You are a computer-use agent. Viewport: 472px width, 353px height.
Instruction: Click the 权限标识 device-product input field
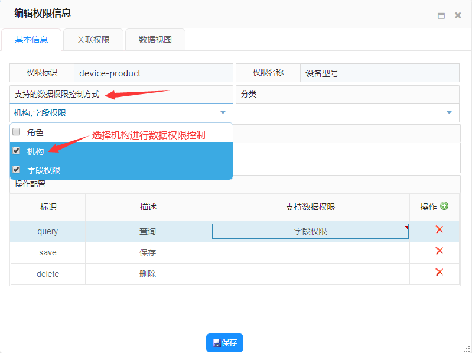(154, 73)
